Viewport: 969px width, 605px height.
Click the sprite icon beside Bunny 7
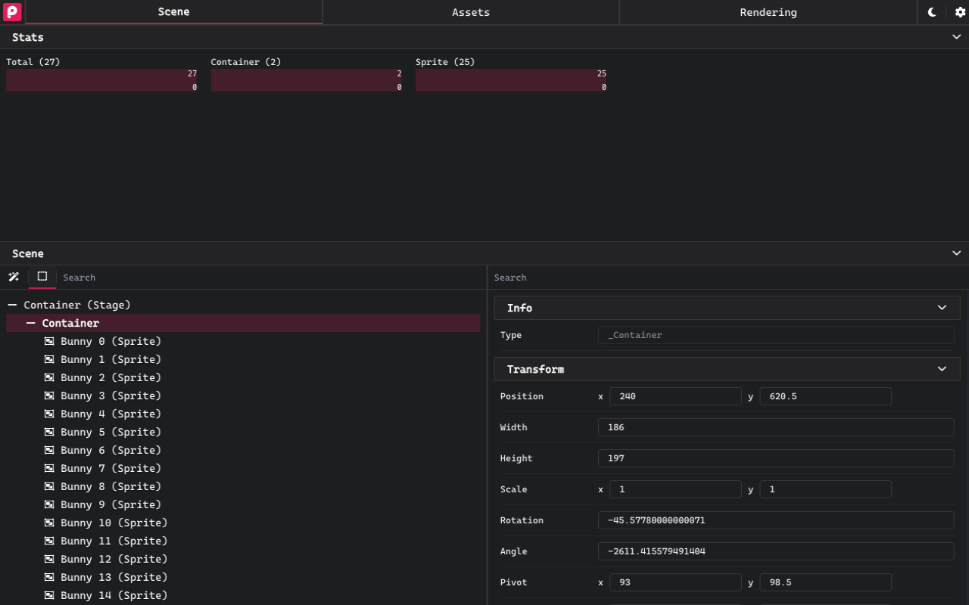(49, 468)
